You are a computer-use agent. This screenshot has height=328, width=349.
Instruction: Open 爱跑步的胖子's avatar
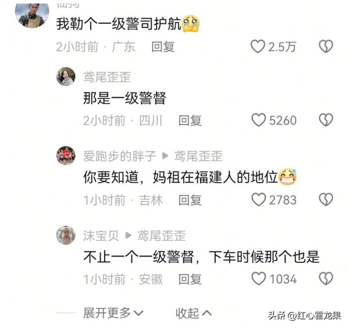(66, 155)
